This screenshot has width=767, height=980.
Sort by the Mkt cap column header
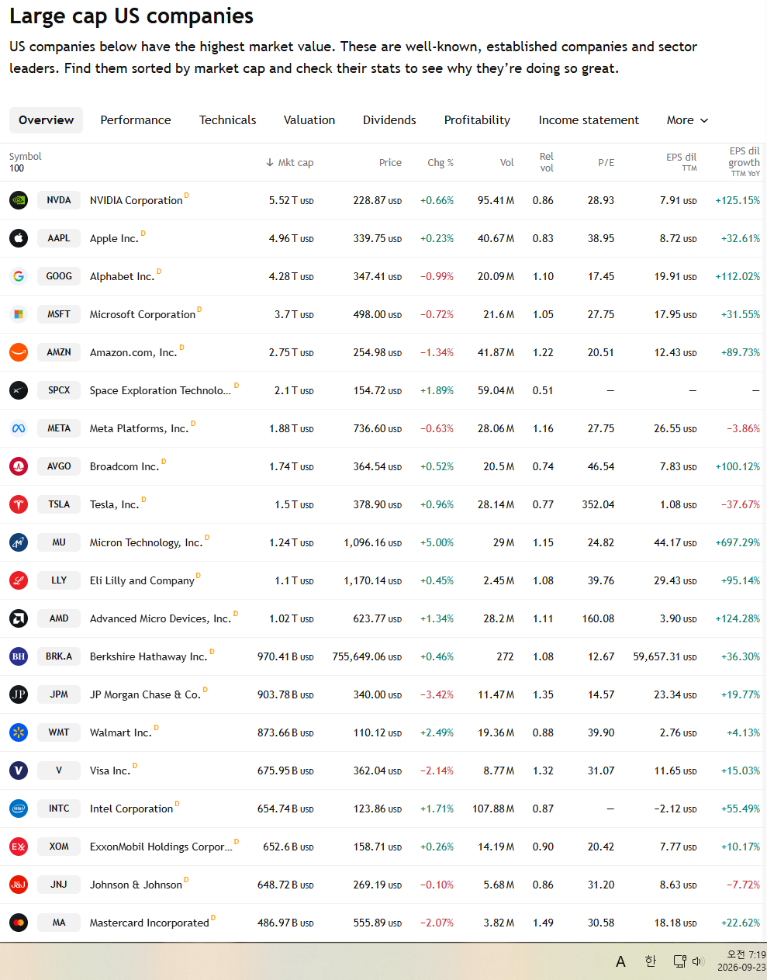click(x=289, y=163)
